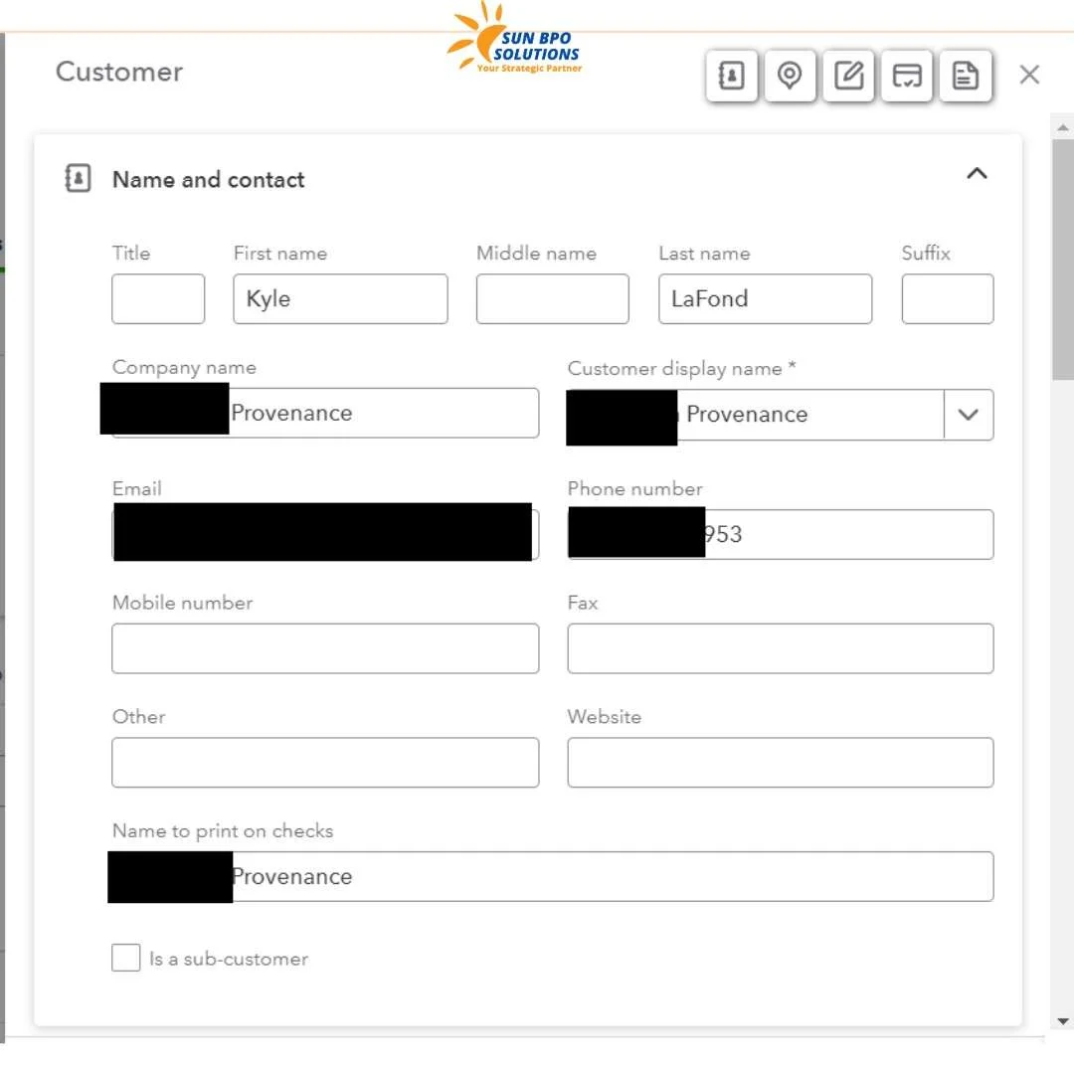Click the Customer panel title

(x=119, y=72)
